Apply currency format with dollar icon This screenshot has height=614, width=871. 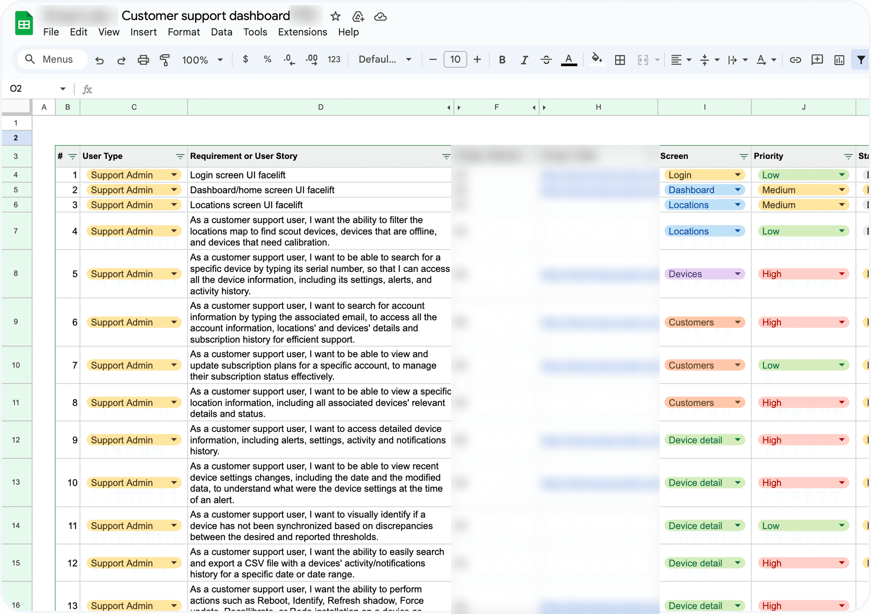point(245,60)
